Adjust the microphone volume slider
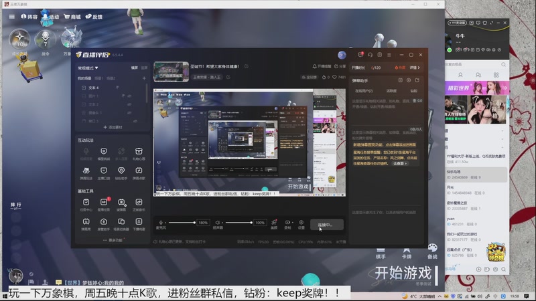 tap(182, 223)
